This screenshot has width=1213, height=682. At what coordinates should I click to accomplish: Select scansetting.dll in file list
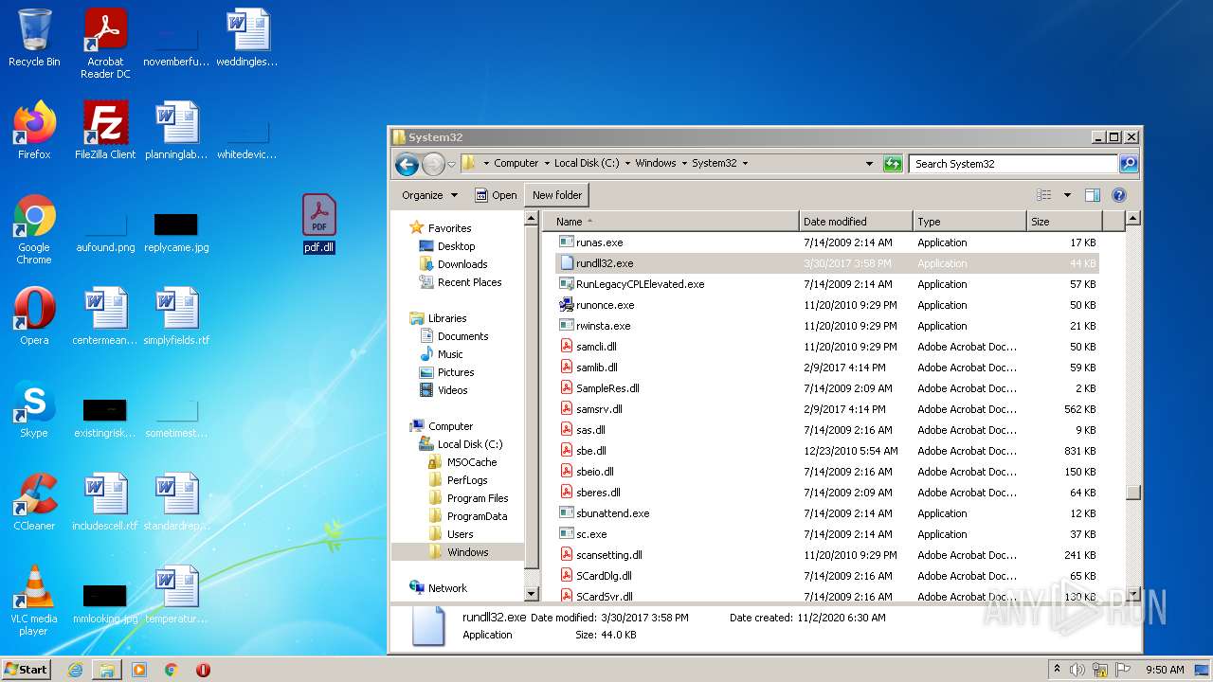click(x=827, y=555)
